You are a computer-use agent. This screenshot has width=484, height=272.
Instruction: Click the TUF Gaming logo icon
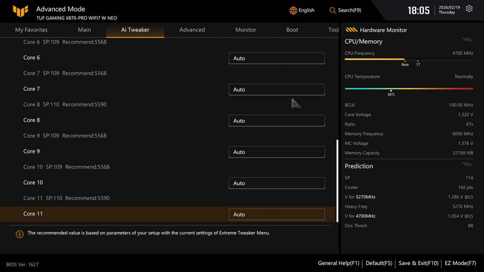(20, 11)
